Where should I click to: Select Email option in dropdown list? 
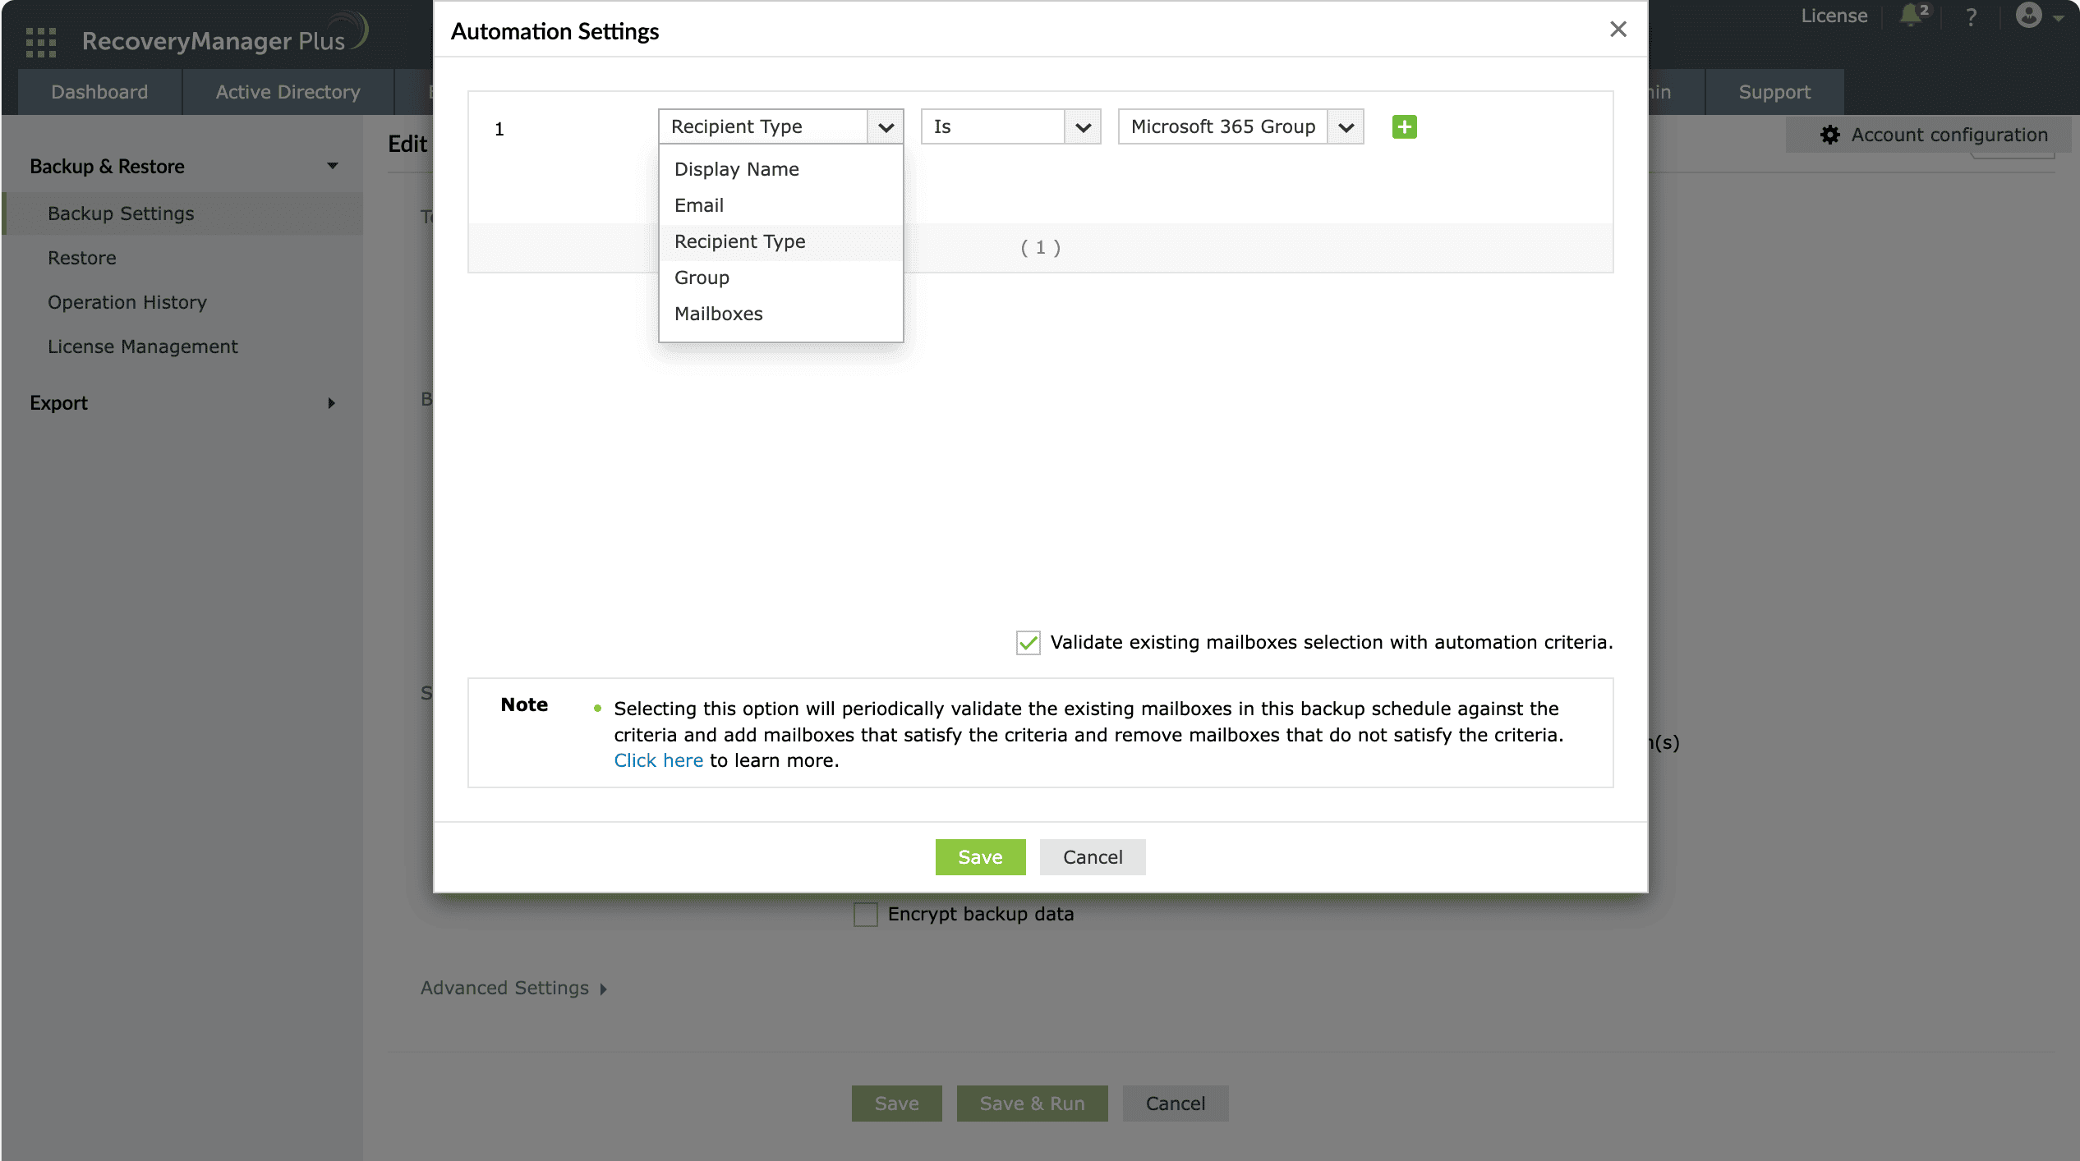(698, 205)
